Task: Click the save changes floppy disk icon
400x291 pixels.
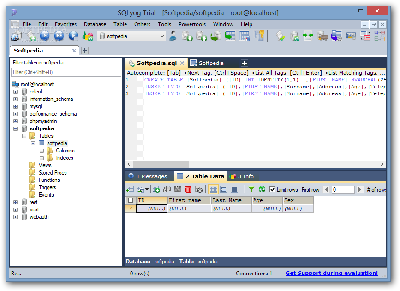Action: pos(178,189)
